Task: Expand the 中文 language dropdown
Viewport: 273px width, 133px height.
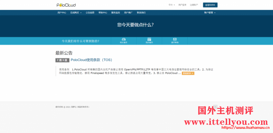Action: coord(171,5)
